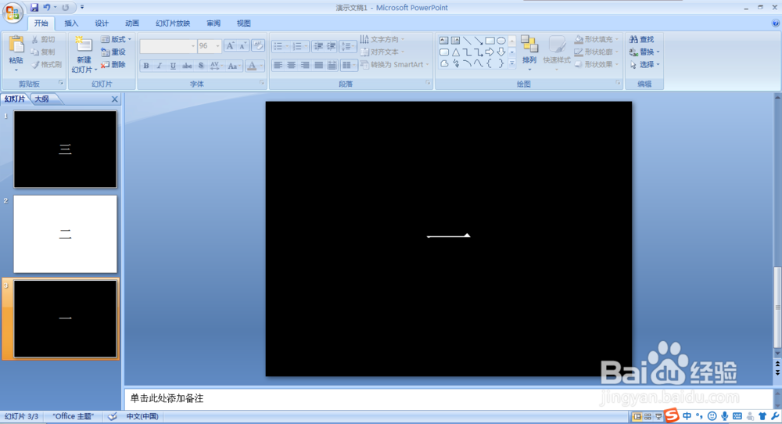The image size is (782, 424).
Task: Click the notes field 单击此处添加备注
Action: pos(448,398)
